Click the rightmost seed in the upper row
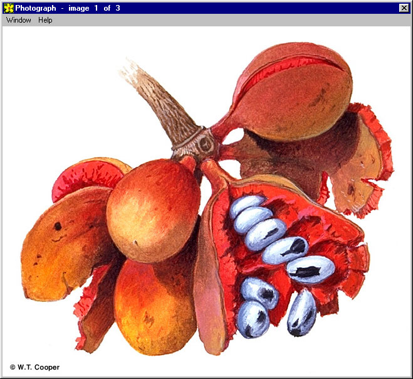Screen dimensions: 413x379 pyautogui.click(x=311, y=269)
